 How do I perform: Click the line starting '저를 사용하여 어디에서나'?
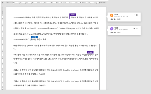(x=56, y=23)
